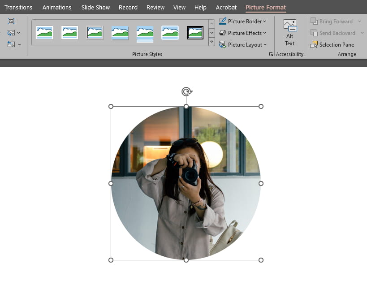367x289 pixels.
Task: Open the Reset Picture dropdown arrow
Action: (19, 44)
